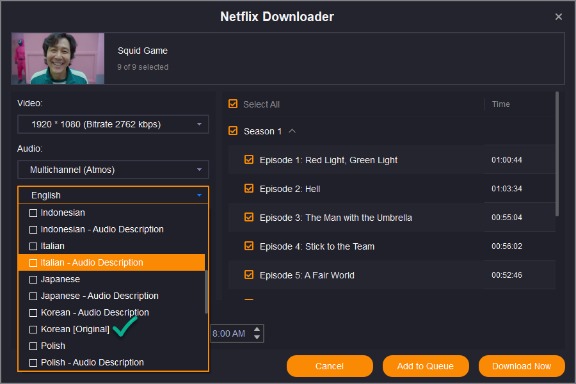Screen dimensions: 576x384
Task: Click the '9 of 9 selected' text
Action: (x=143, y=67)
